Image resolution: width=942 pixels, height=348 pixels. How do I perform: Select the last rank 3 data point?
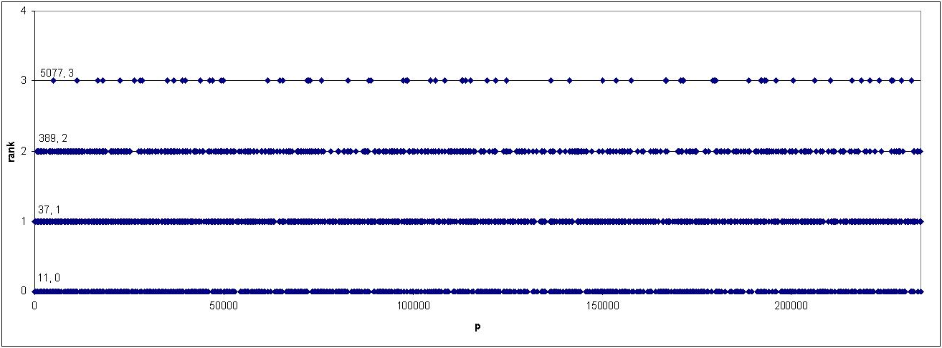911,80
